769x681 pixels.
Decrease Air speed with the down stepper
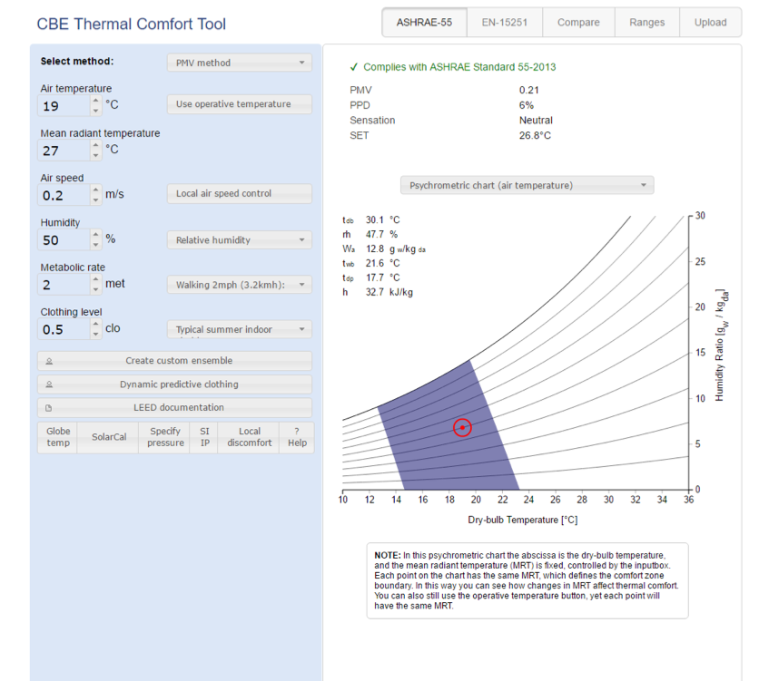[95, 199]
